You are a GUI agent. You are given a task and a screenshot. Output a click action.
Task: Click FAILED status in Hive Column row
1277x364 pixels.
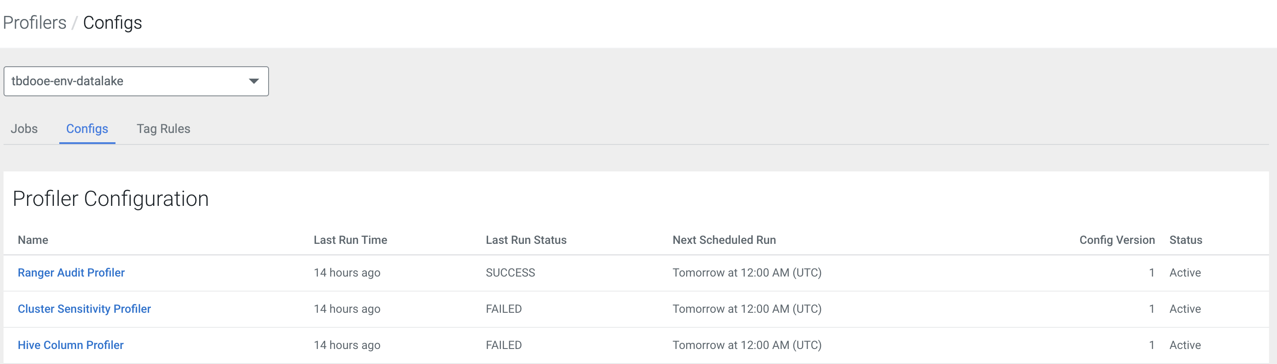pos(503,345)
